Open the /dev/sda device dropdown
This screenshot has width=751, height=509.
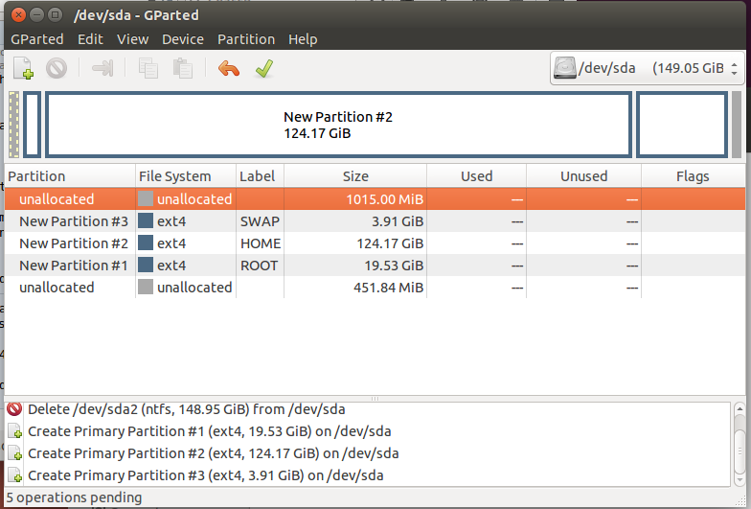point(648,68)
